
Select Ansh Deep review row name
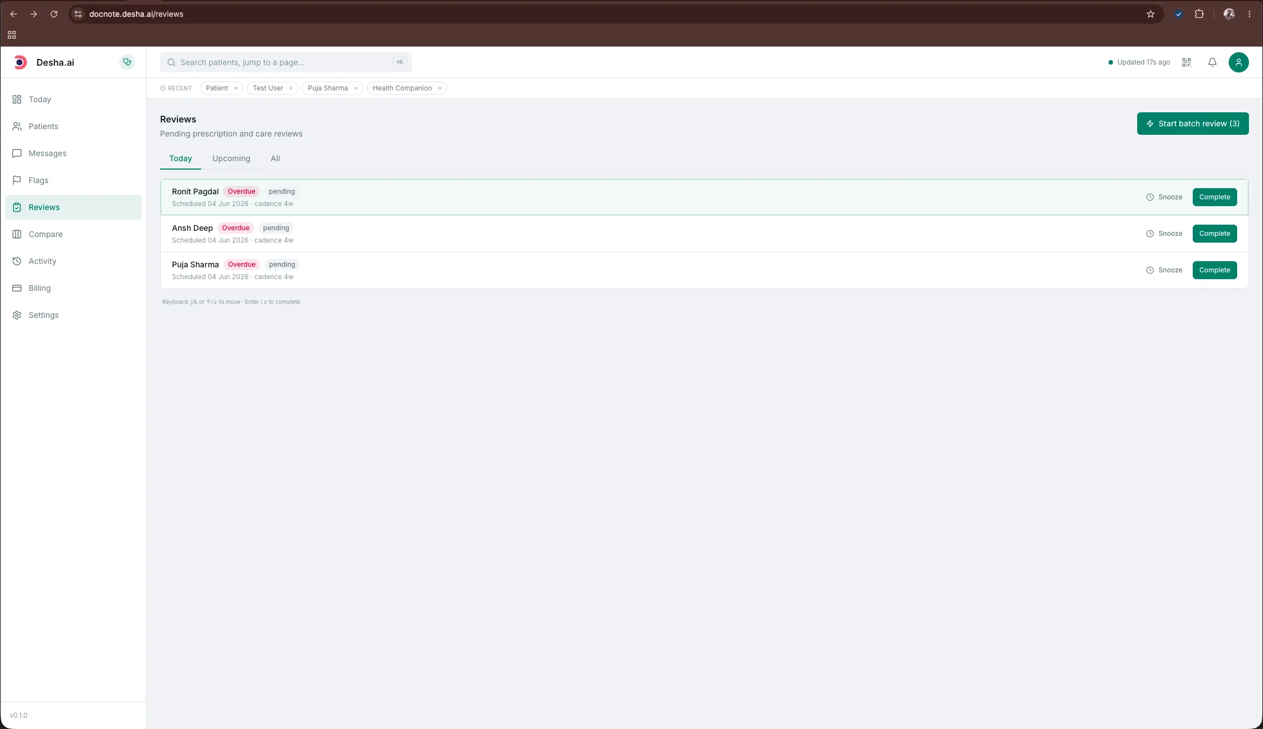[x=192, y=228]
